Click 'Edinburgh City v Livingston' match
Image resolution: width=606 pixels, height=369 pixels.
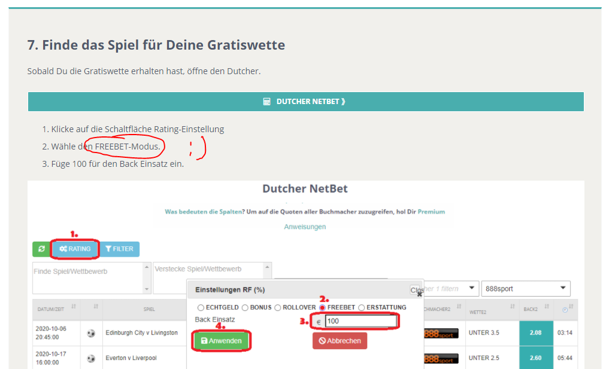[142, 333]
